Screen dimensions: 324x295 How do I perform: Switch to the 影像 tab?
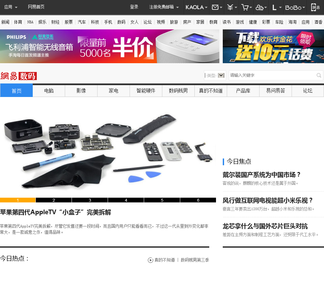point(81,91)
